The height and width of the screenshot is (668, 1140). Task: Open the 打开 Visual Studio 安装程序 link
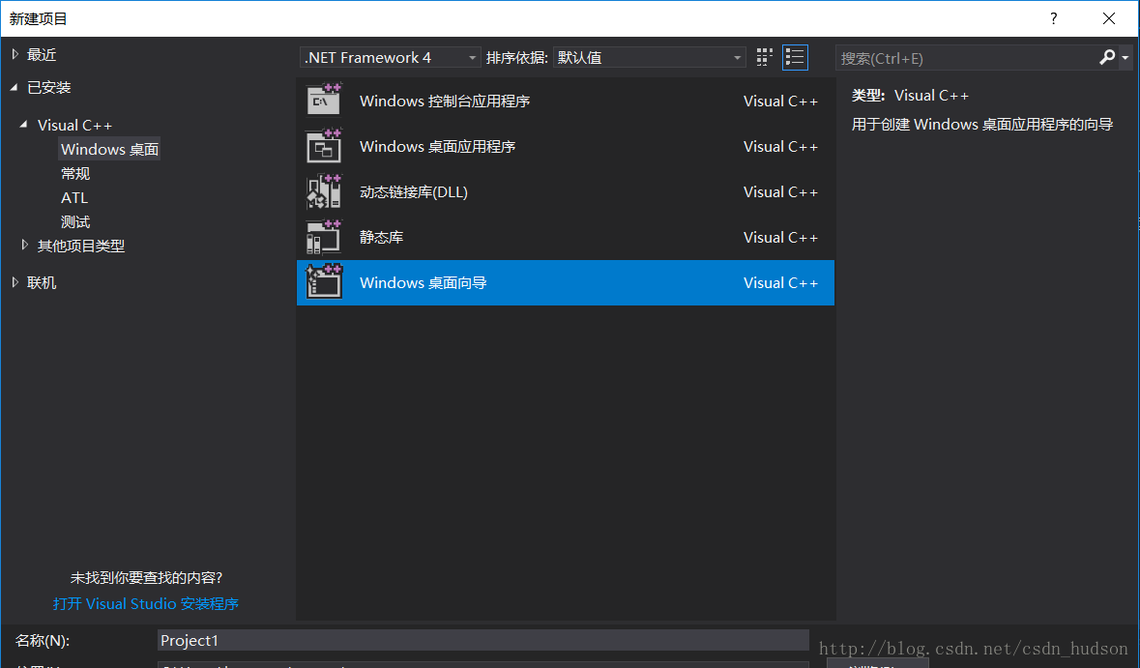[x=145, y=603]
